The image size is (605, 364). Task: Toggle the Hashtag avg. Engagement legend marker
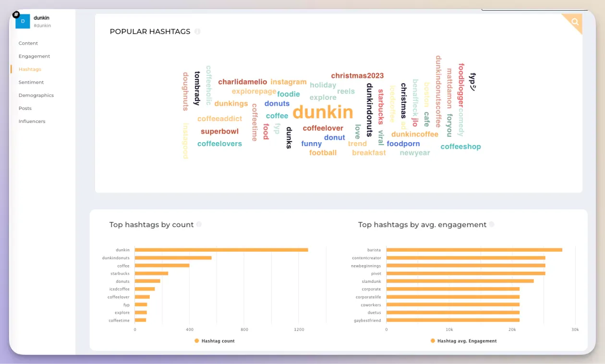[x=433, y=340]
